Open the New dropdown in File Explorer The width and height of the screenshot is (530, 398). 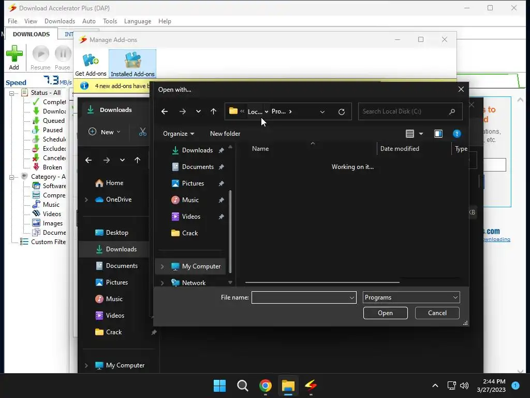[104, 132]
